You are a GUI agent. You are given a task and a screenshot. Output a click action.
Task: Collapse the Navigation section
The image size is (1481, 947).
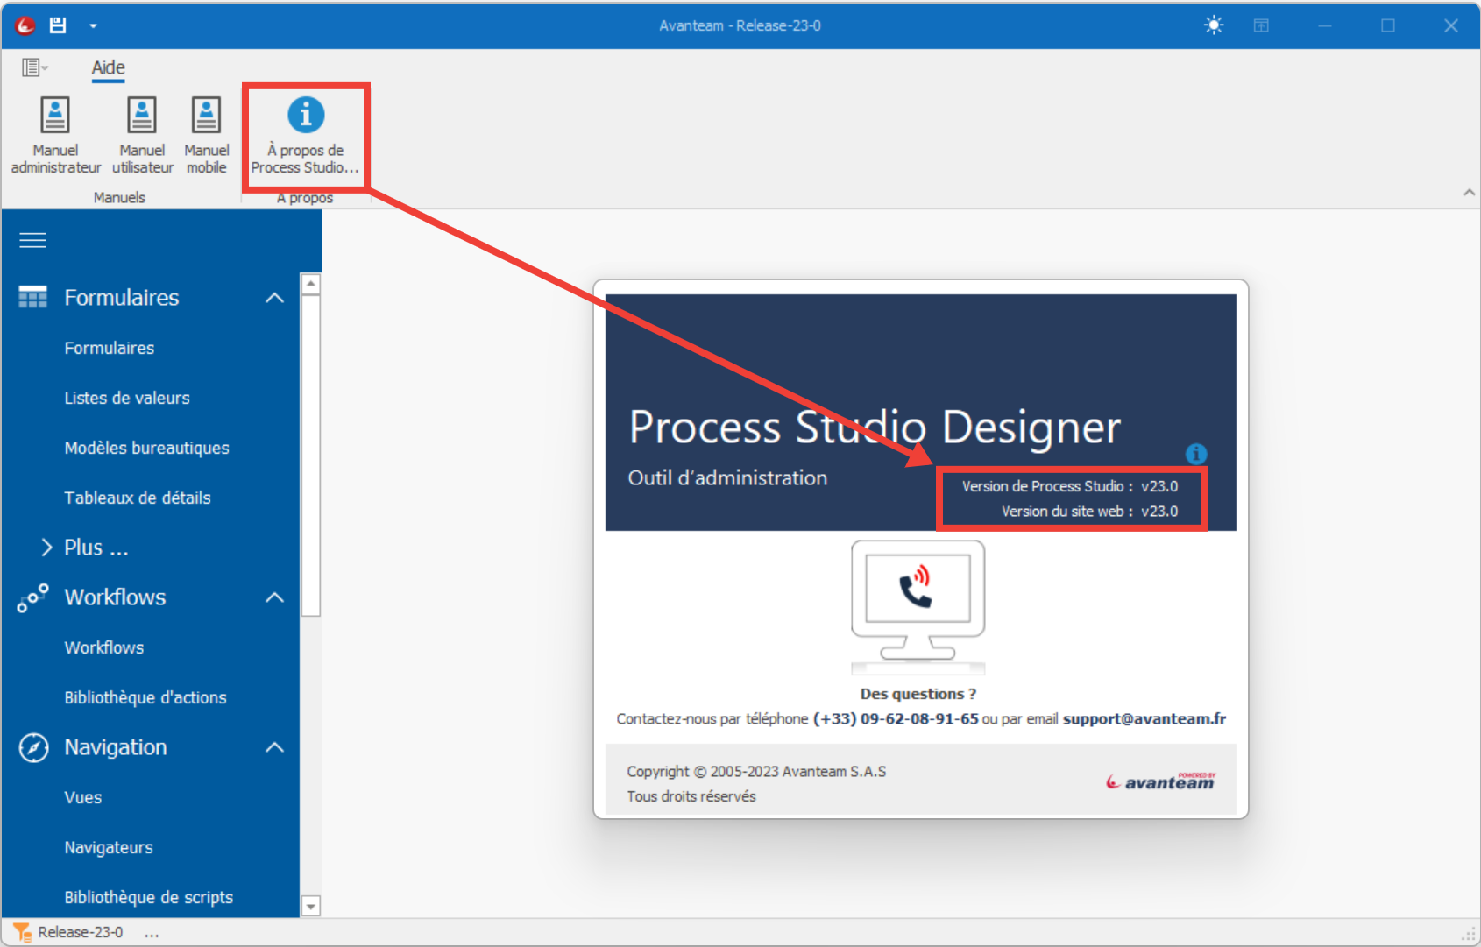click(274, 747)
